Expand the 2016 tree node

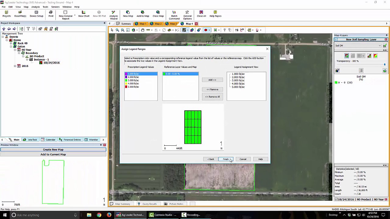click(15, 66)
